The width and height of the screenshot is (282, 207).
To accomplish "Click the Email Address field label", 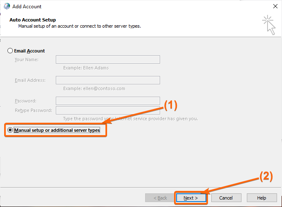I will point(30,80).
